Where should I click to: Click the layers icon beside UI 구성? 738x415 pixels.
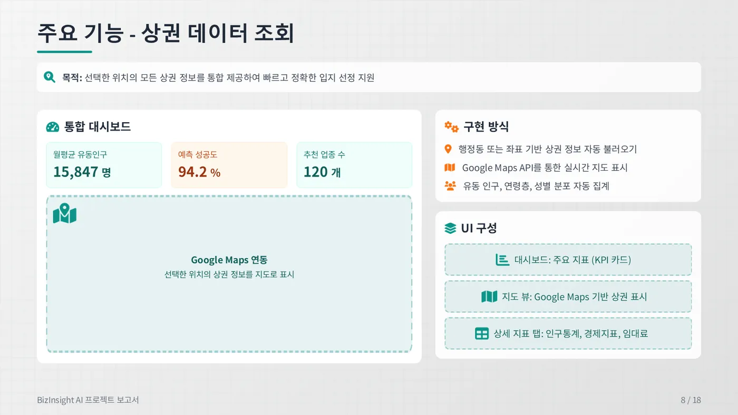pos(450,228)
